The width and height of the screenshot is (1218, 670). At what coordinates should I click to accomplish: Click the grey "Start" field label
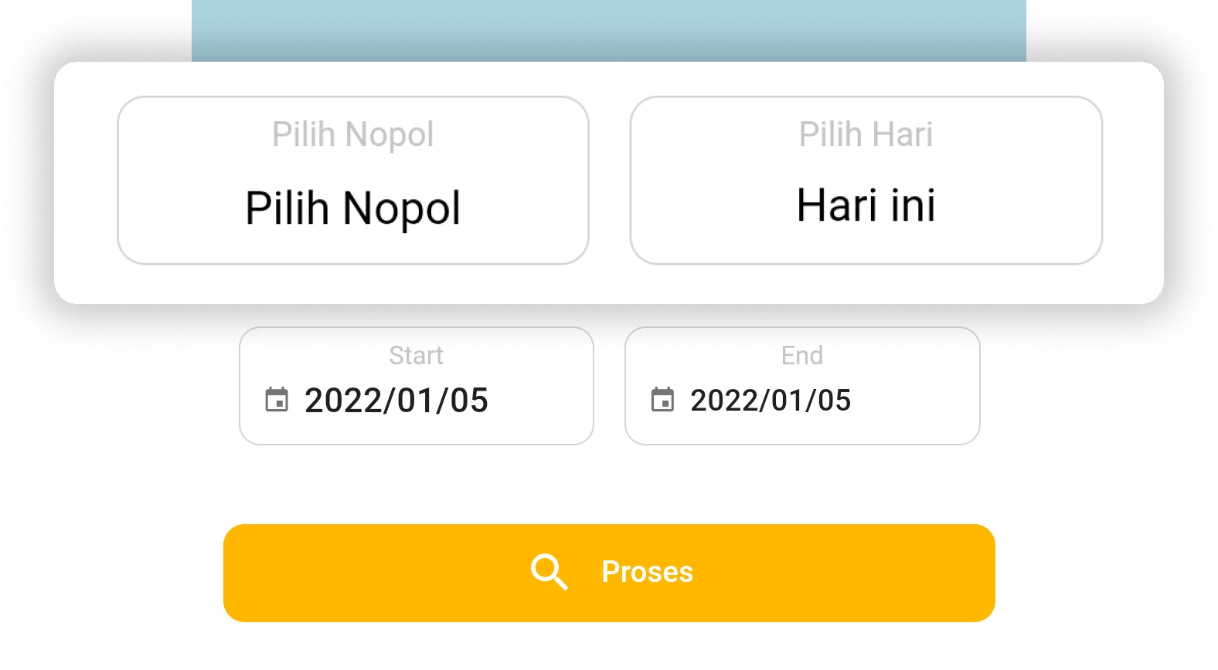point(416,355)
